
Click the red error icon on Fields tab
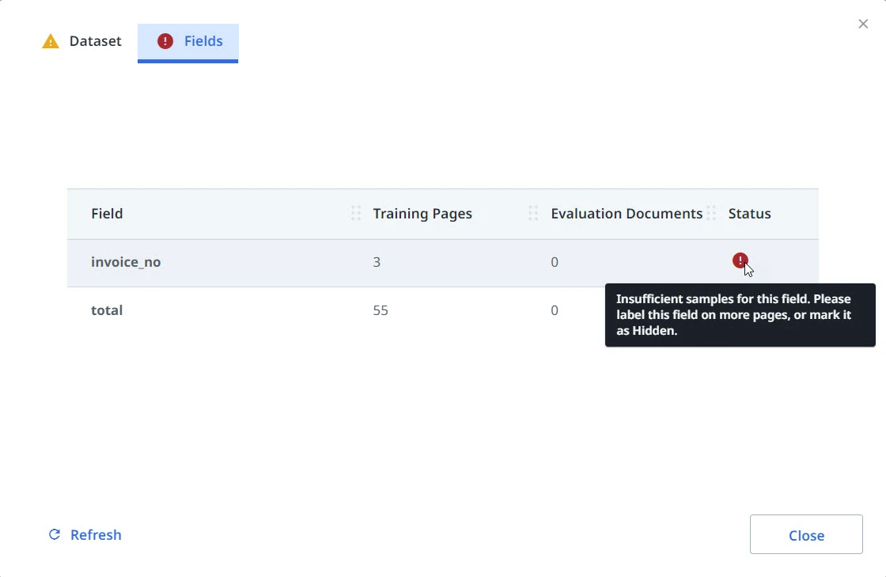pos(165,41)
